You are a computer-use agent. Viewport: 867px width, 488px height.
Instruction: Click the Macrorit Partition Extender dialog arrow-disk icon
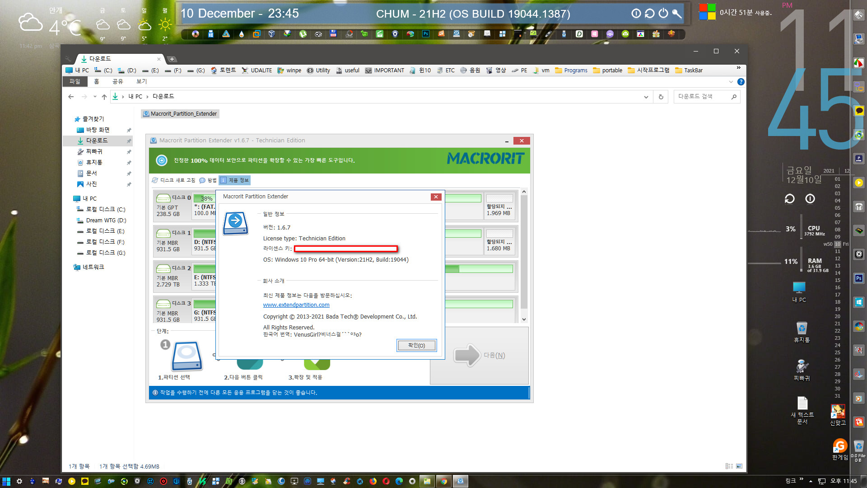pos(235,223)
